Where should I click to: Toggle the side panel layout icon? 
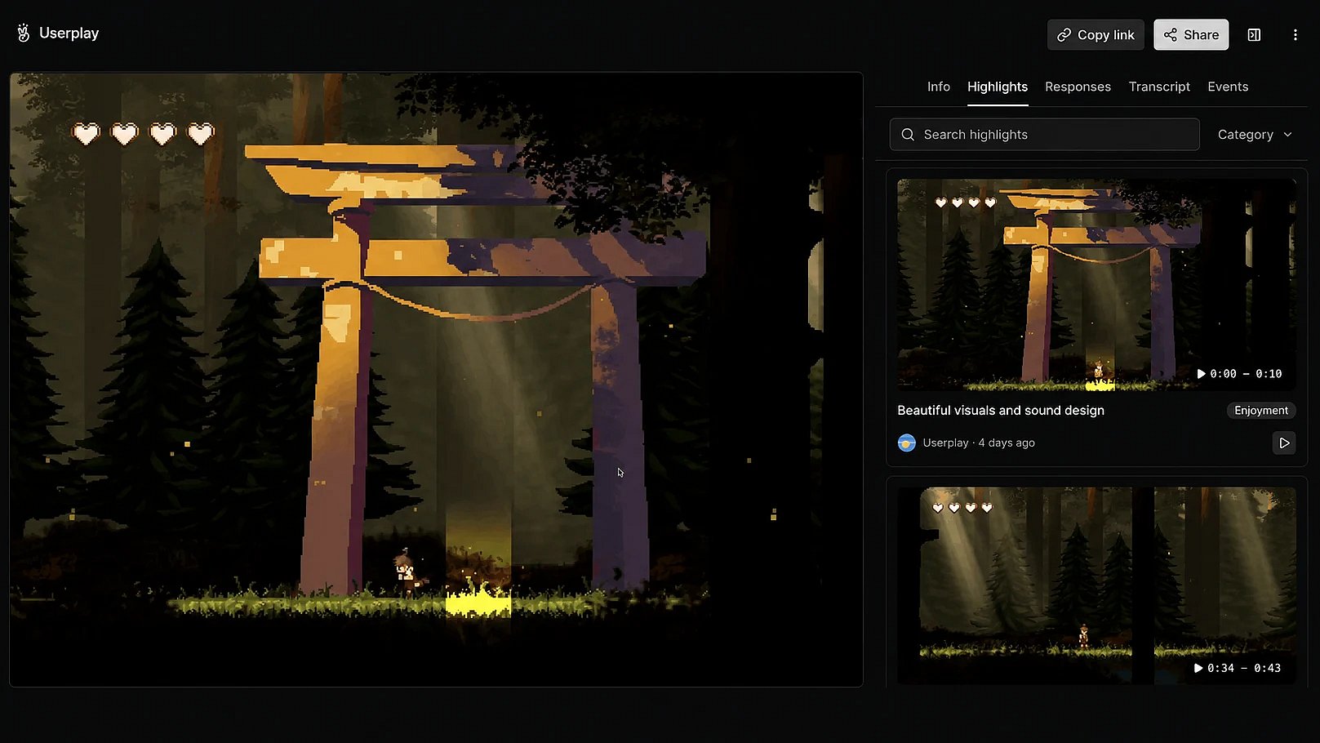(1255, 35)
